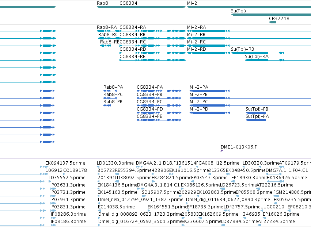Click the LD37894.5prime EST label
Viewport: 311px width, 227px height.
[239, 222]
